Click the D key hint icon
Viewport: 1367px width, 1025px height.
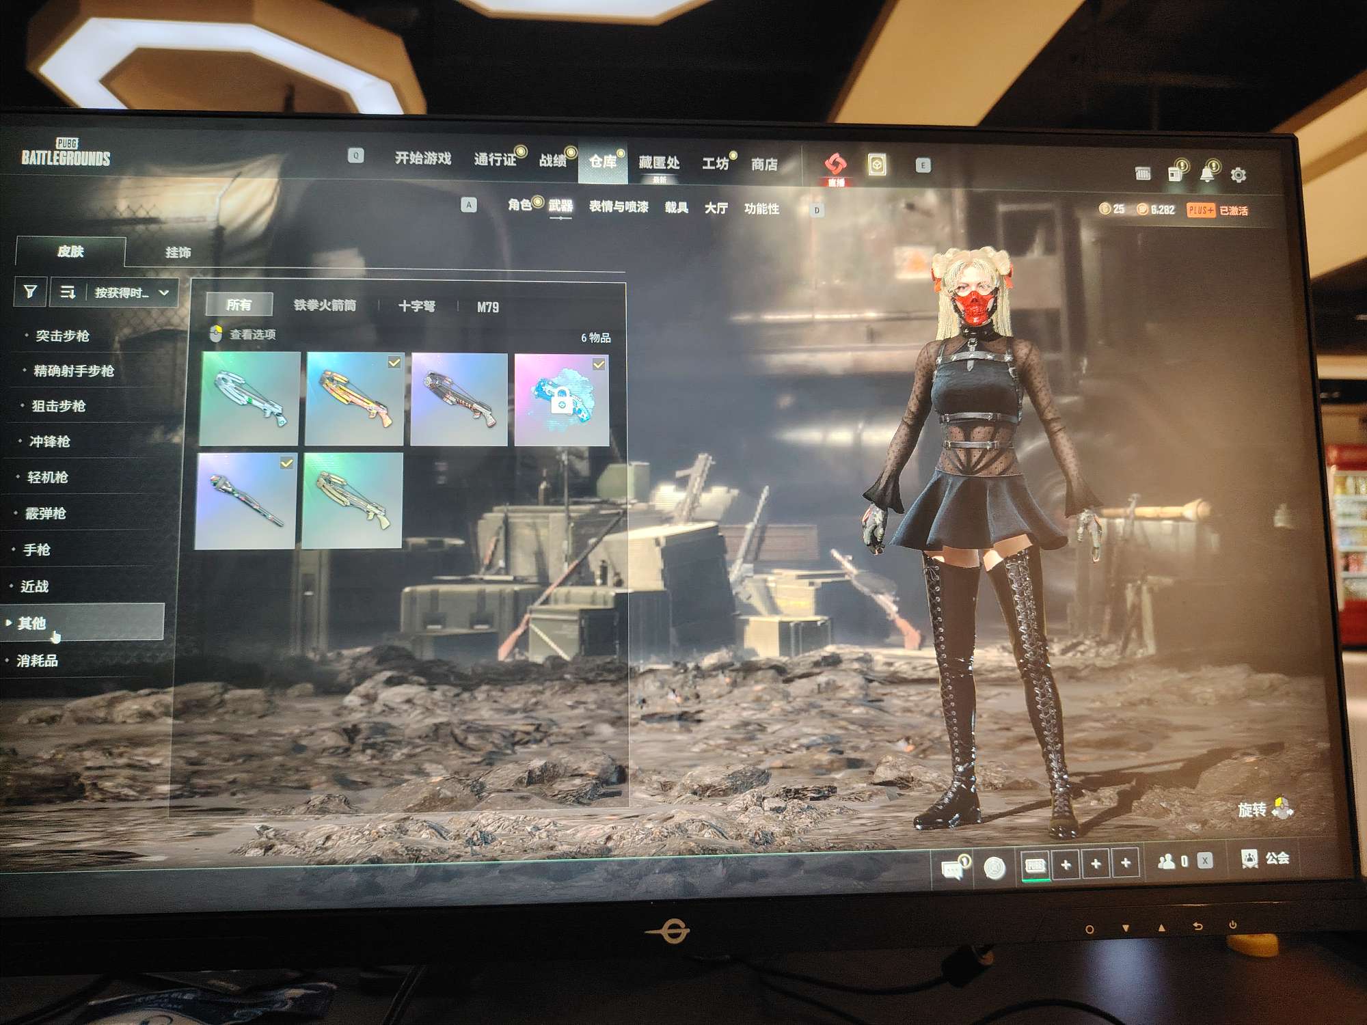click(817, 210)
